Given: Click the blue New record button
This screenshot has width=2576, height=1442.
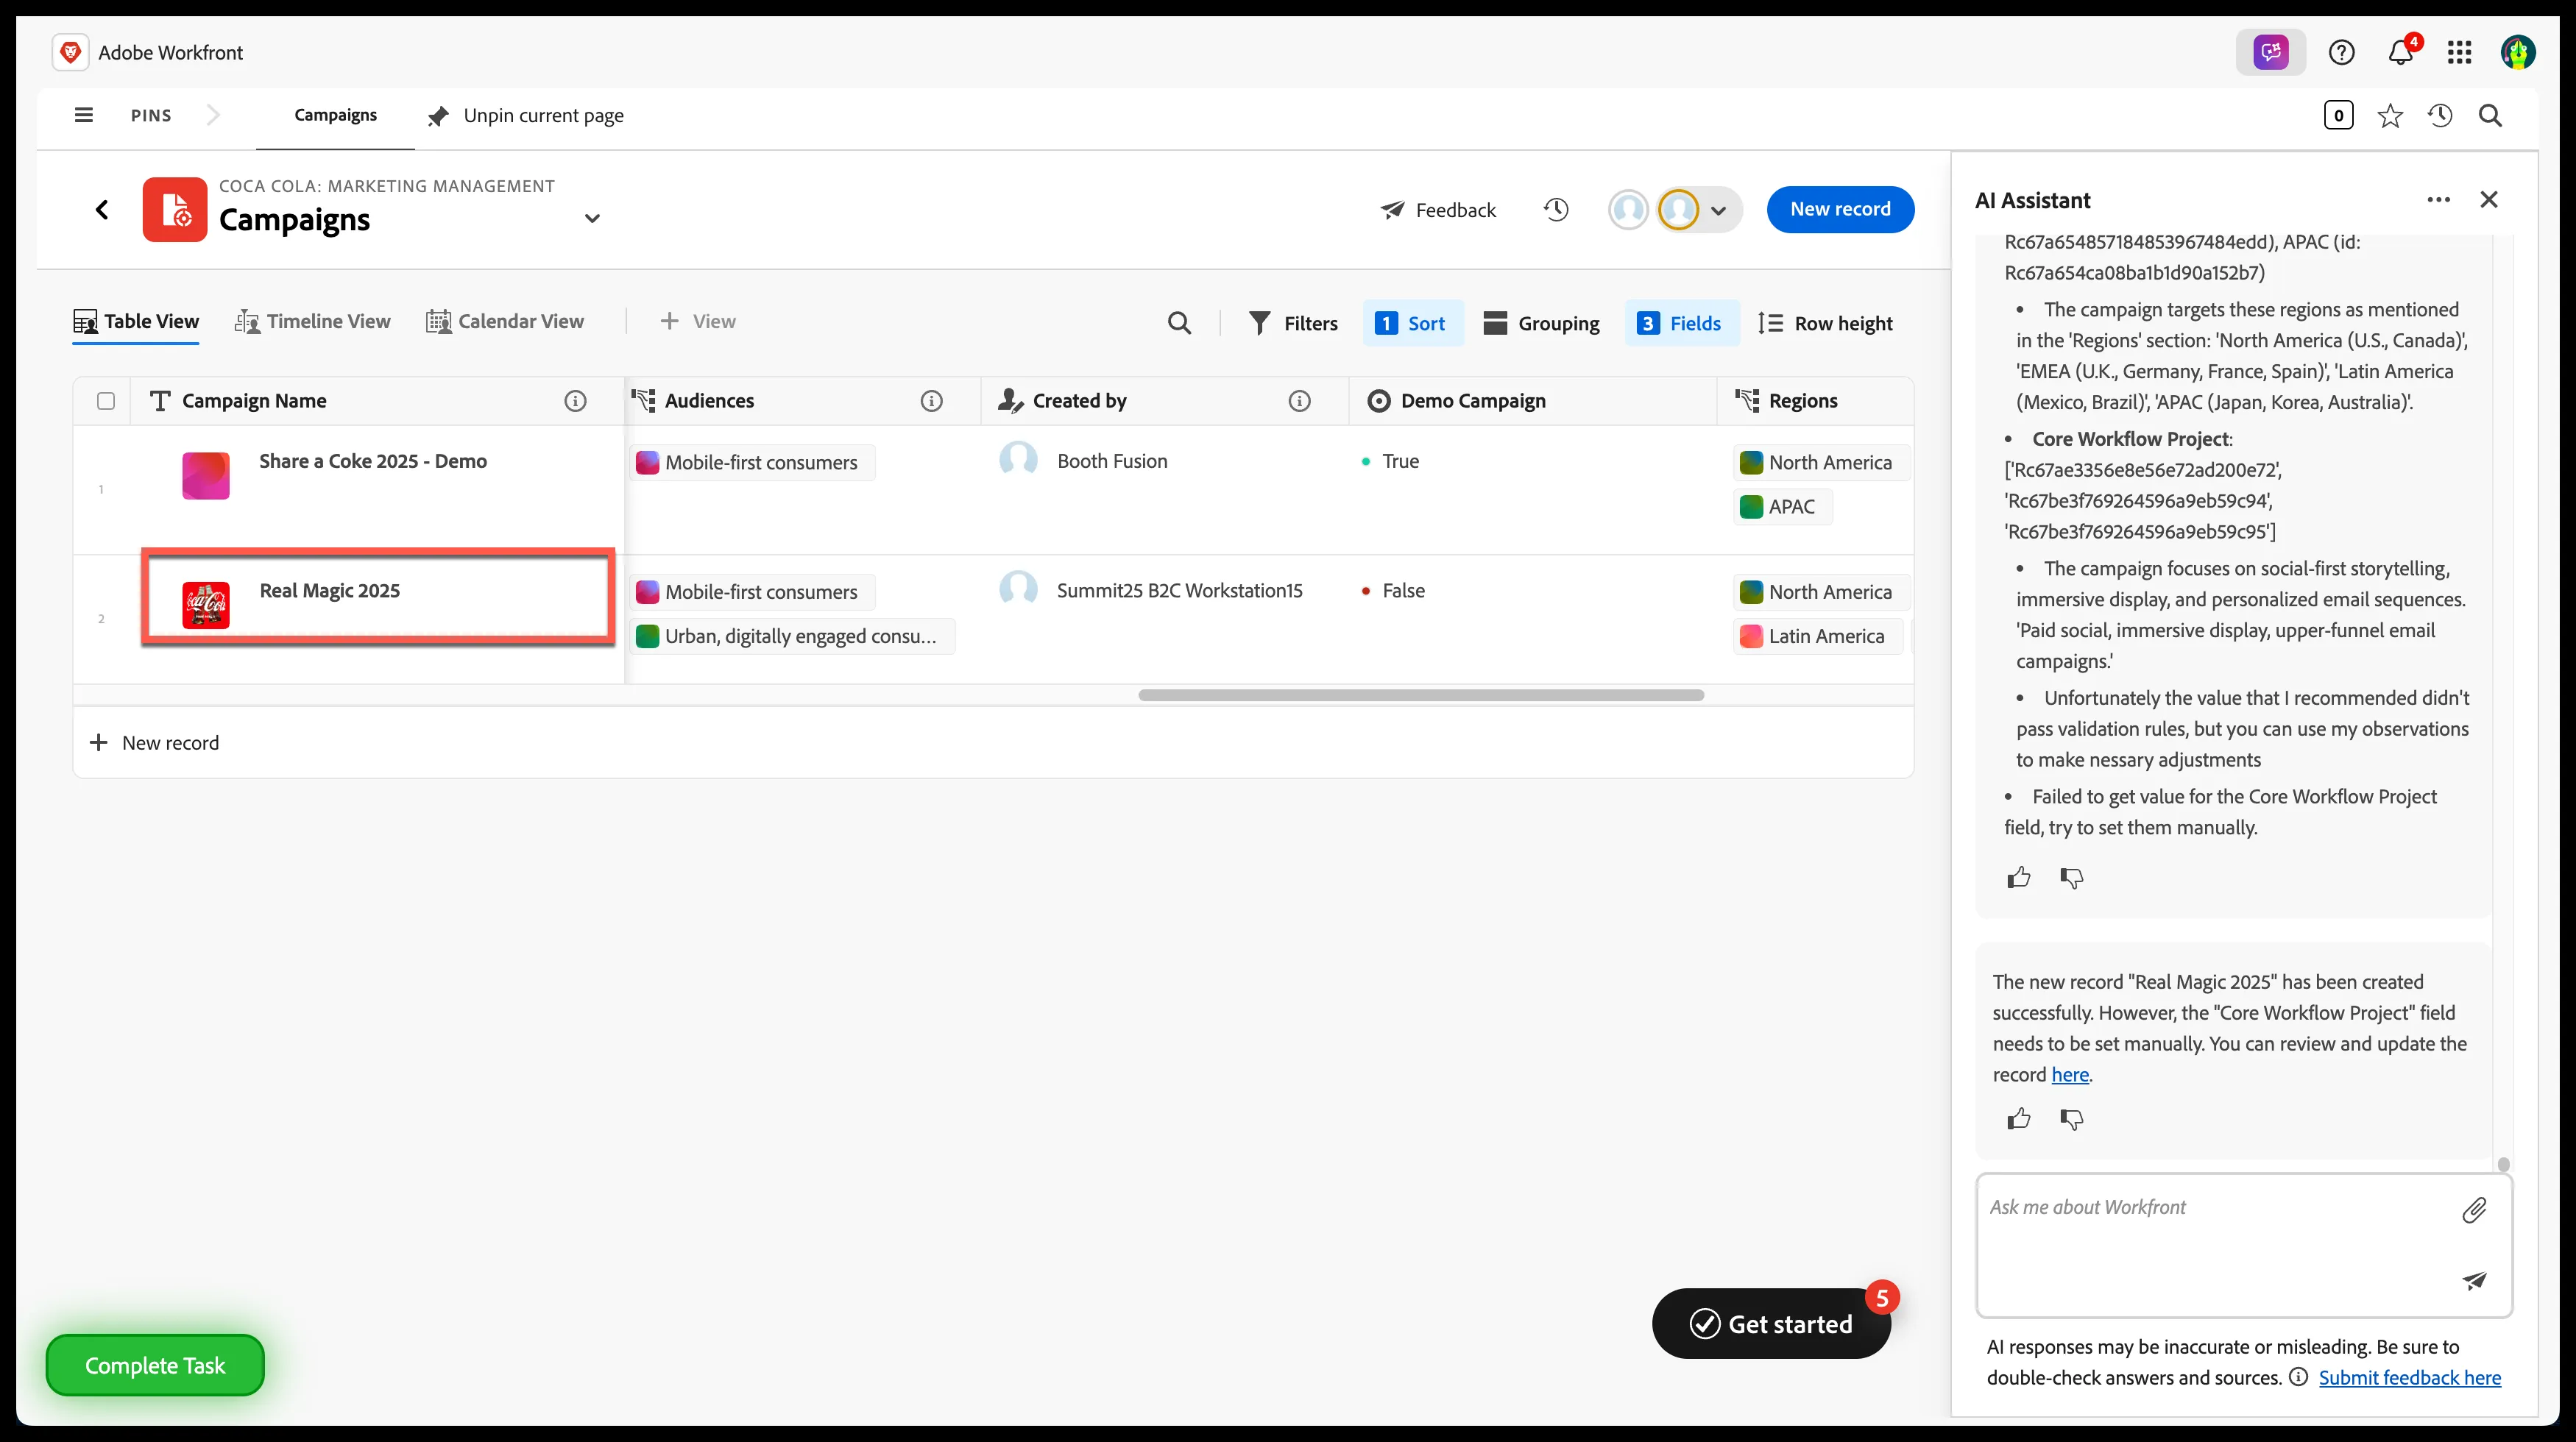Looking at the screenshot, I should tap(1840, 210).
